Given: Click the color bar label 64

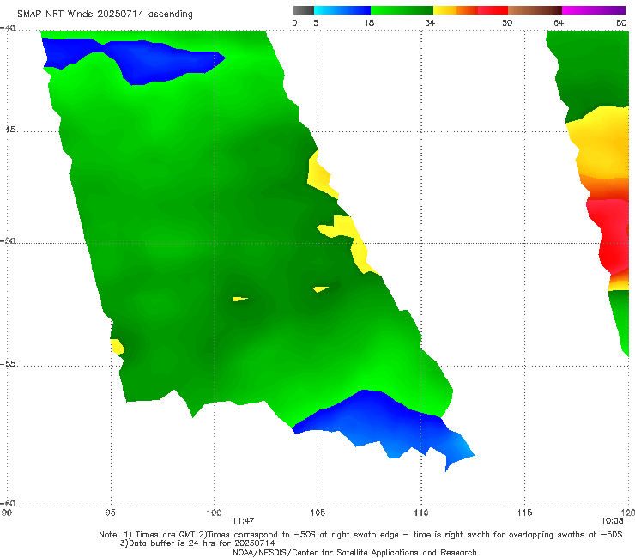Looking at the screenshot, I should tap(559, 22).
